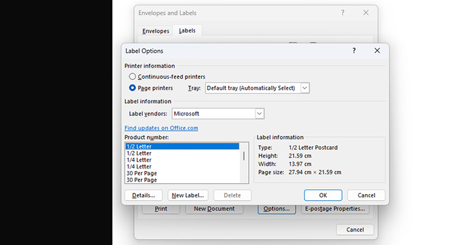The height and width of the screenshot is (245, 469).
Task: Click the Page size value text
Action: click(315, 172)
